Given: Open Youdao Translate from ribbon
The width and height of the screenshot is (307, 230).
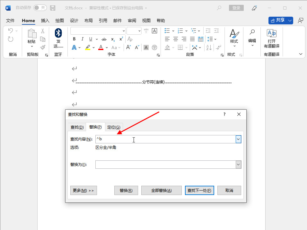Looking at the screenshot, I should (x=272, y=38).
